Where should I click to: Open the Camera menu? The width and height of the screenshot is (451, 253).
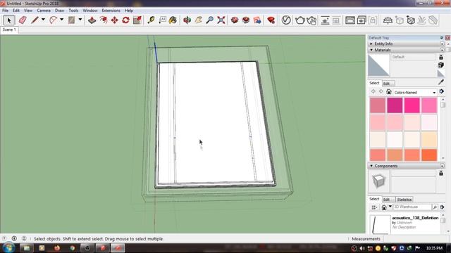click(x=44, y=11)
